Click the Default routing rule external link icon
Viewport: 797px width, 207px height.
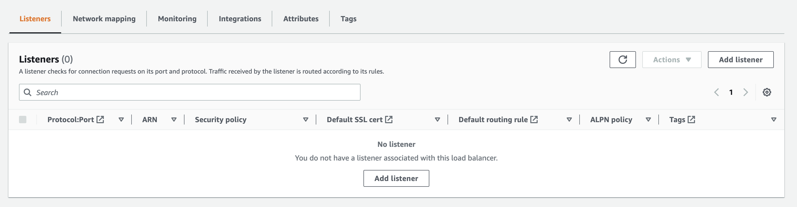click(x=534, y=119)
